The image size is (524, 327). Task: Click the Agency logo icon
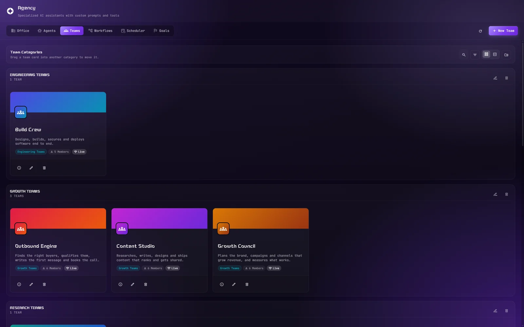click(x=10, y=11)
